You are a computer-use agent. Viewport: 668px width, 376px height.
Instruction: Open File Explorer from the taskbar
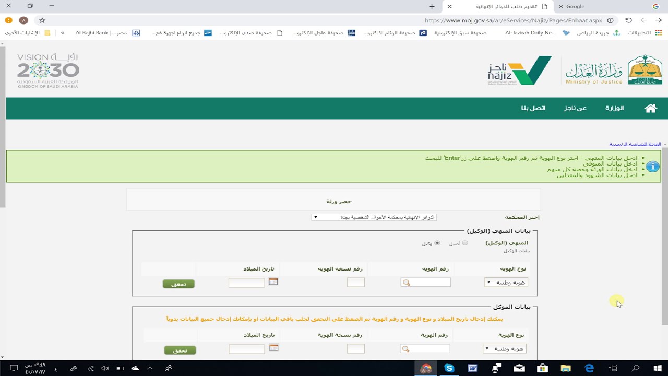pyautogui.click(x=566, y=368)
